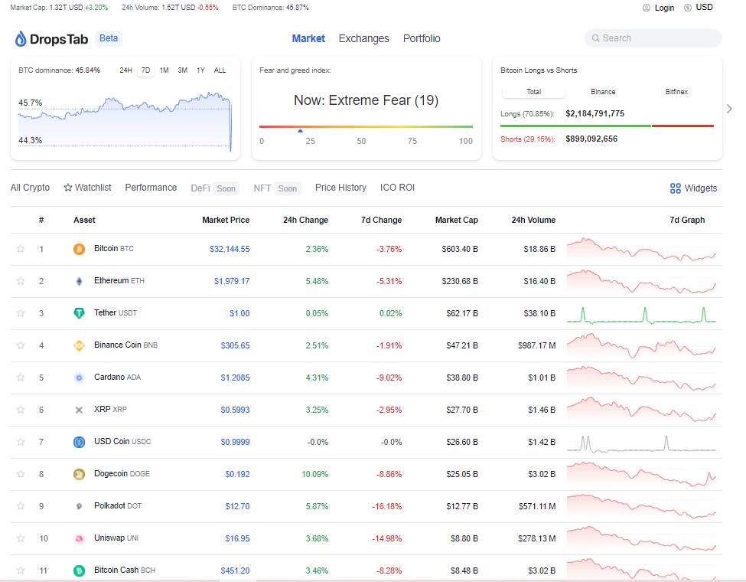The width and height of the screenshot is (746, 582).
Task: Show Bitfinex longs vs shorts
Action: pyautogui.click(x=676, y=92)
